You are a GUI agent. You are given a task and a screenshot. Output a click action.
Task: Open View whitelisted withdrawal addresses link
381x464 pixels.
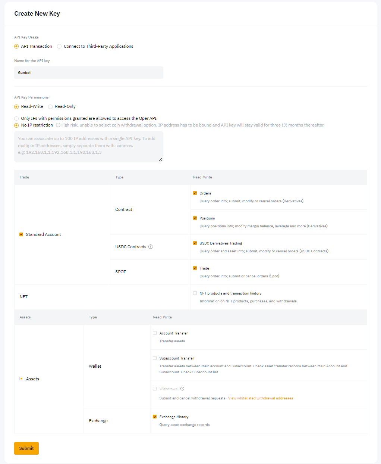click(261, 398)
